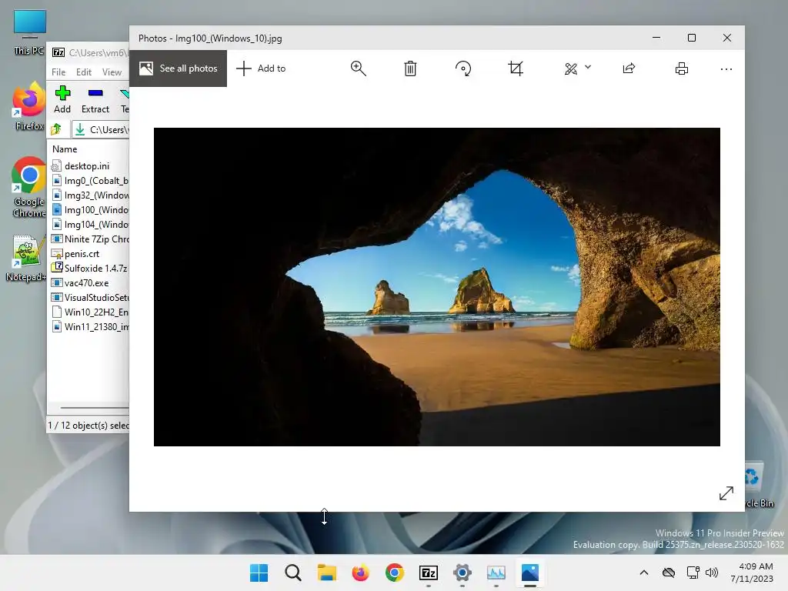
Task: Select Firefox desktop shortcut
Action: pyautogui.click(x=29, y=106)
